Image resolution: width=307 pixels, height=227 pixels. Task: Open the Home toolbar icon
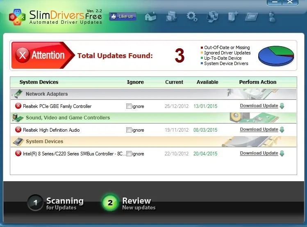pos(150,16)
